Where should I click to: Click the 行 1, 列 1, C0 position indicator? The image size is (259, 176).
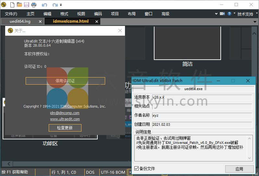(x=64, y=172)
